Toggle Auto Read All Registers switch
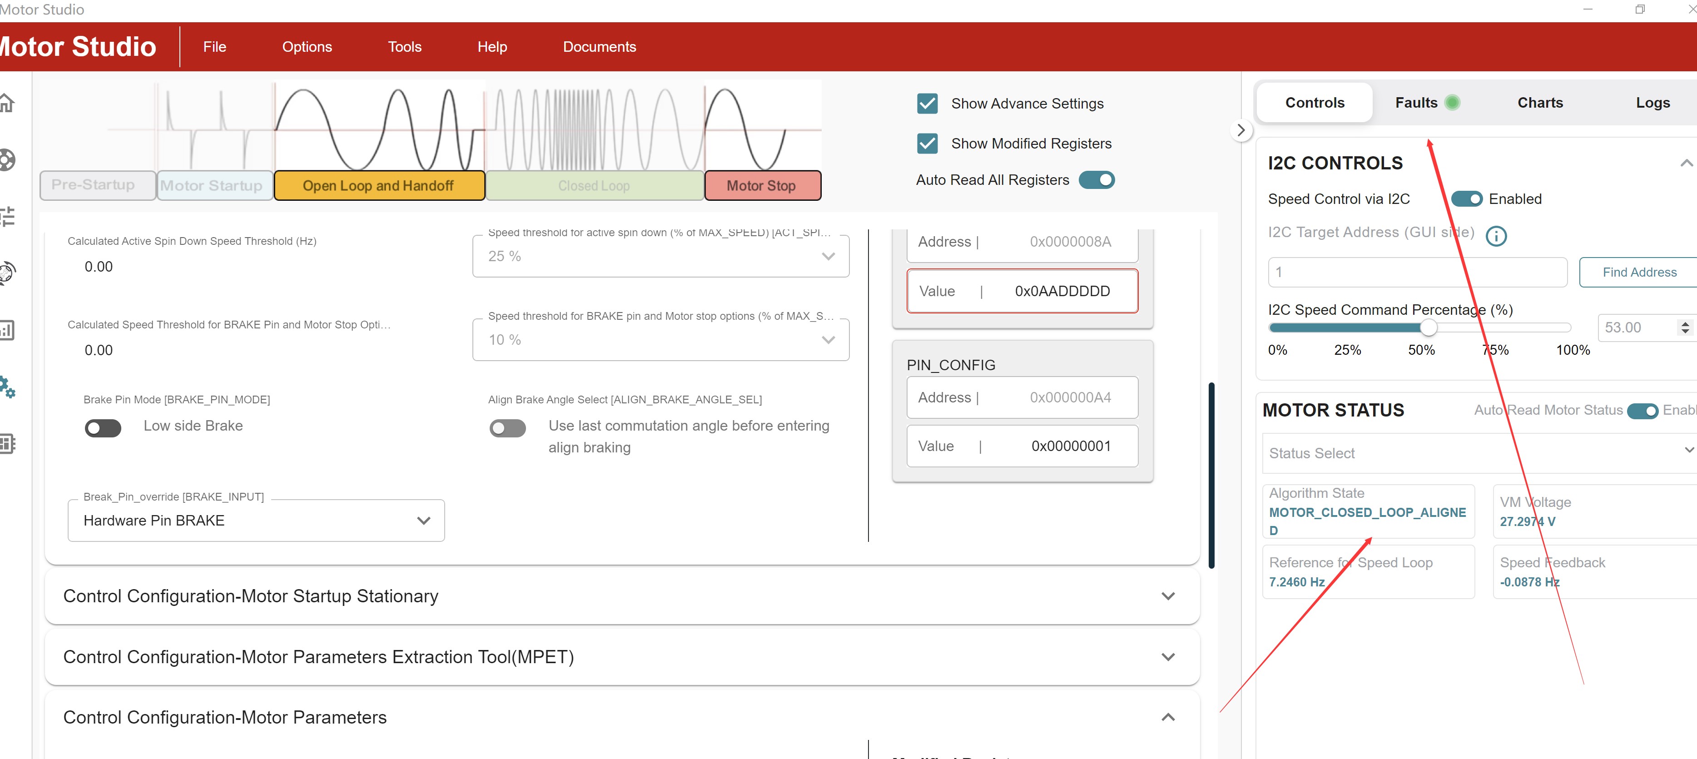1697x759 pixels. pyautogui.click(x=1096, y=180)
